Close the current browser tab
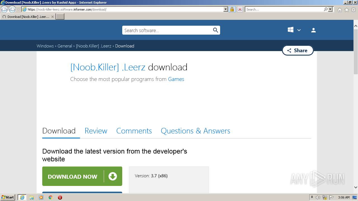 point(52,17)
